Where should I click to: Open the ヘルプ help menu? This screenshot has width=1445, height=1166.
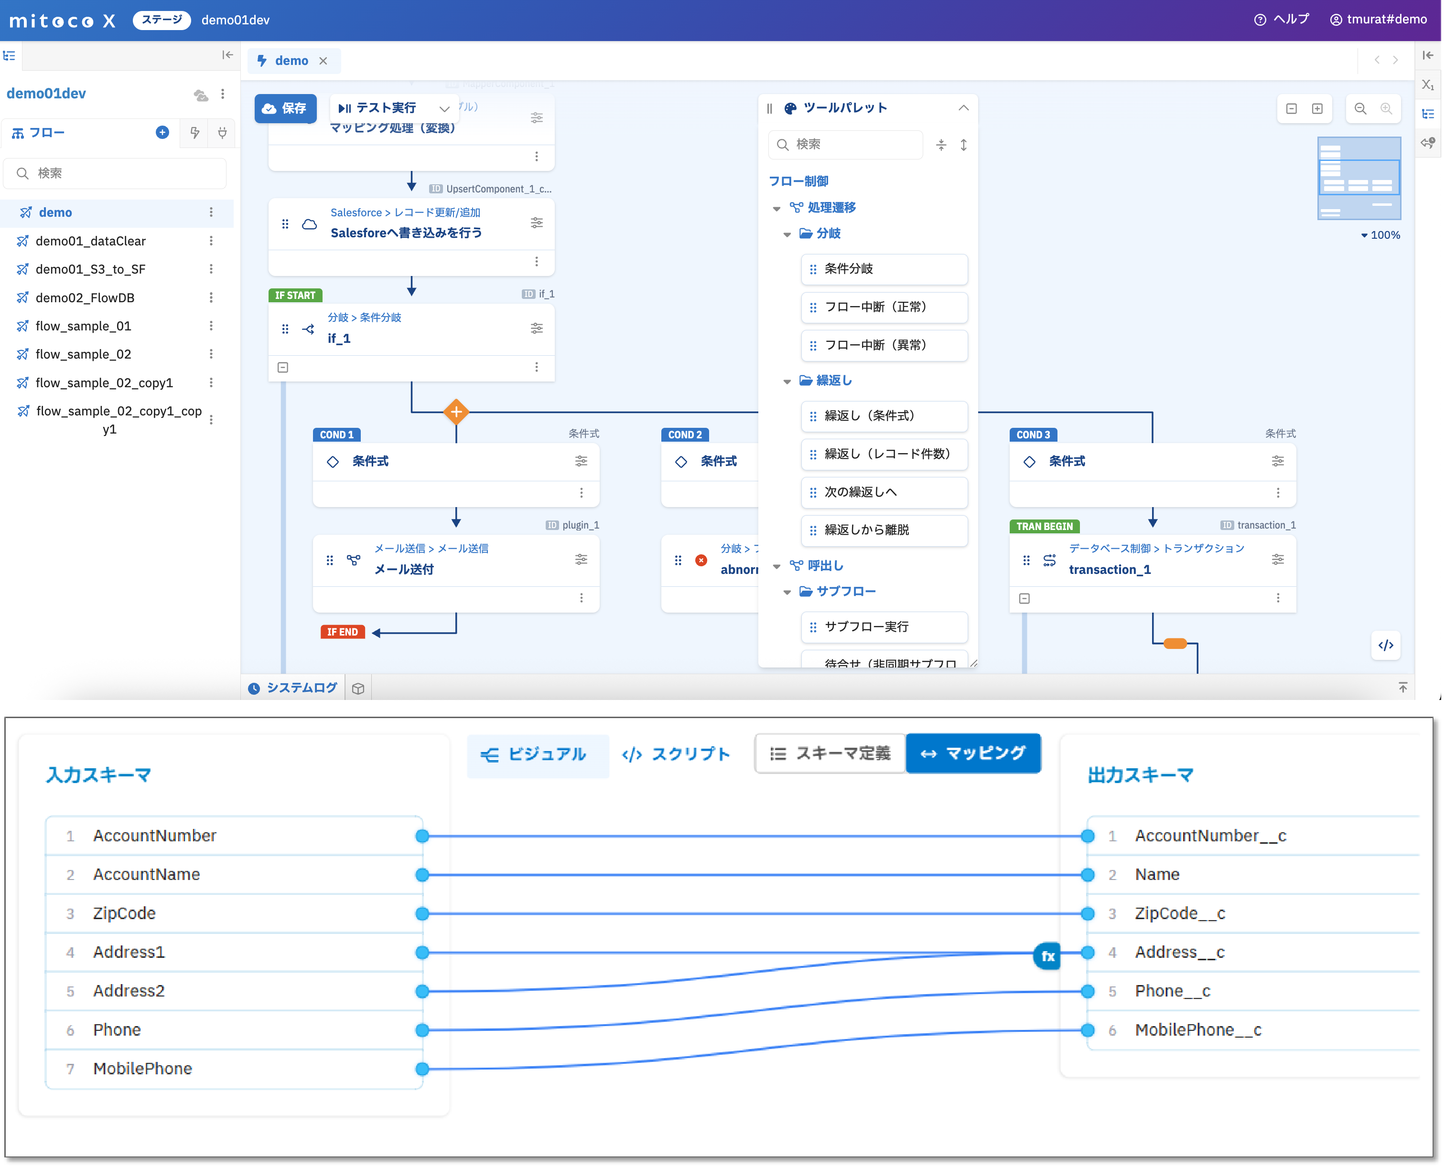[1283, 20]
